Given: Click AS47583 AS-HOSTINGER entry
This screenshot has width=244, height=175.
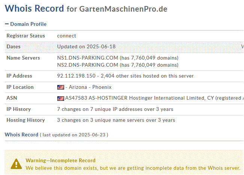Looking at the screenshot, I should tap(96, 98).
